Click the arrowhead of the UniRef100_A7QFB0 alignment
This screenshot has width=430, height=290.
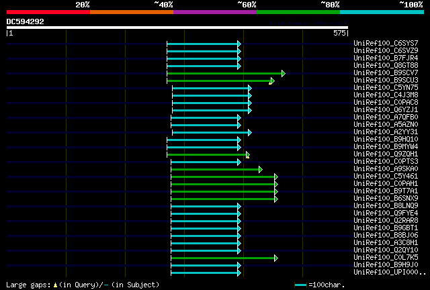pos(239,118)
